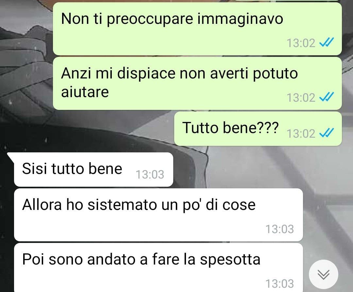Click the 13:02 timestamp under 'Anzi mi dispiace'
The image size is (353, 292).
tap(301, 97)
